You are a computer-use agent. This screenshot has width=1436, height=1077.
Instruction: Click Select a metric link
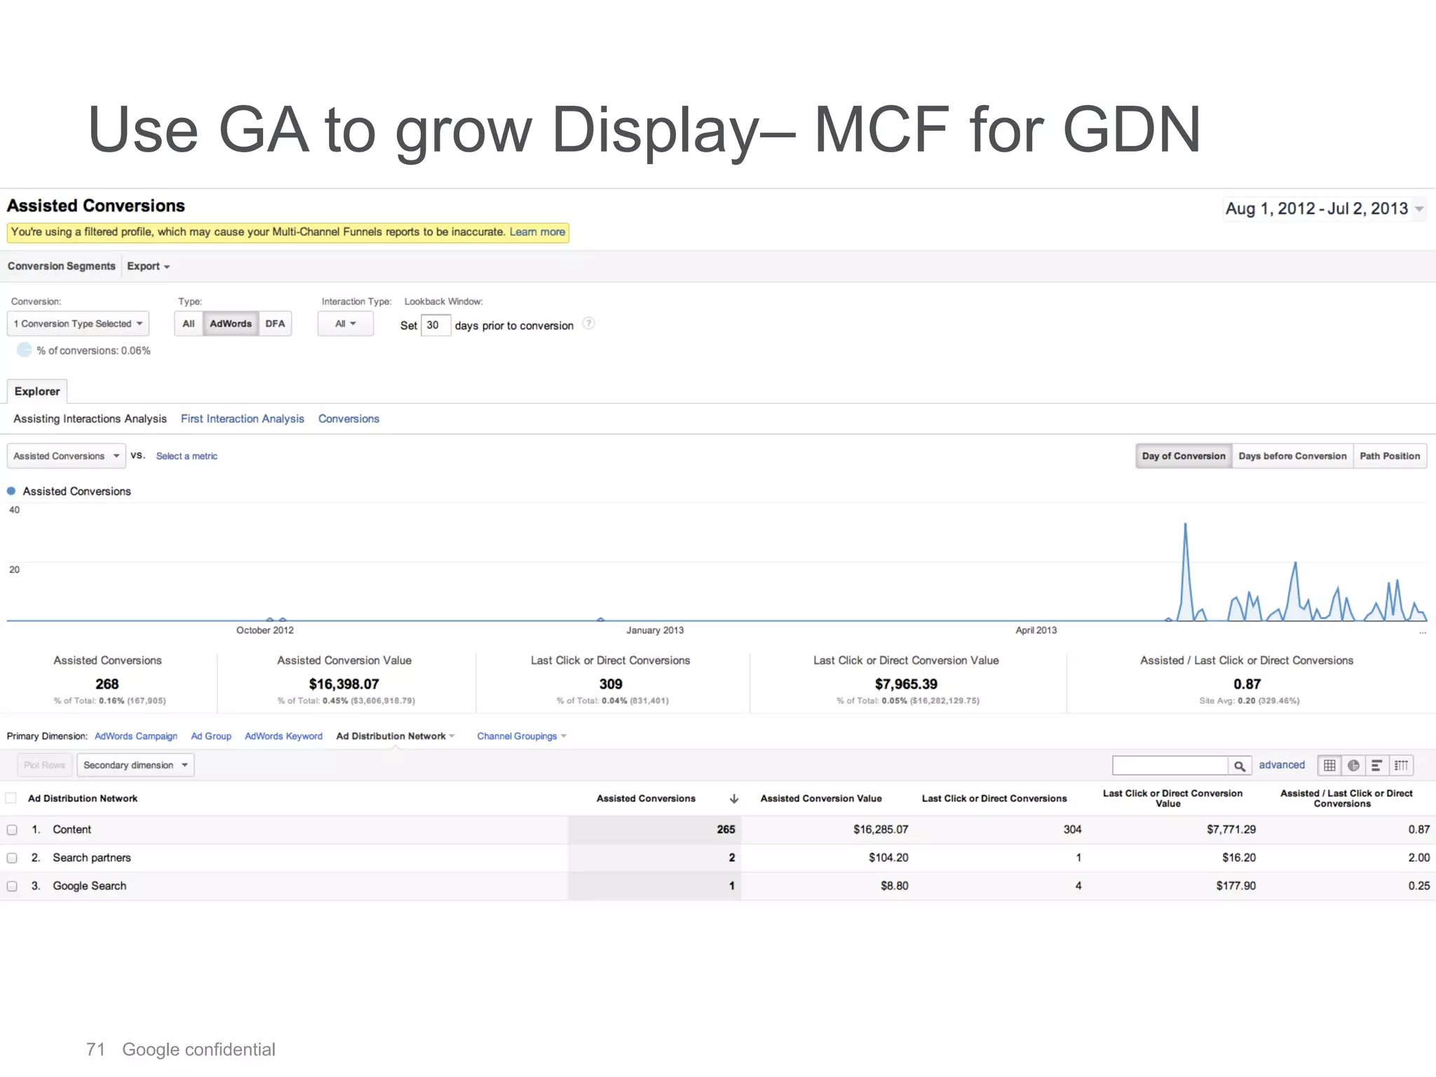(x=187, y=456)
